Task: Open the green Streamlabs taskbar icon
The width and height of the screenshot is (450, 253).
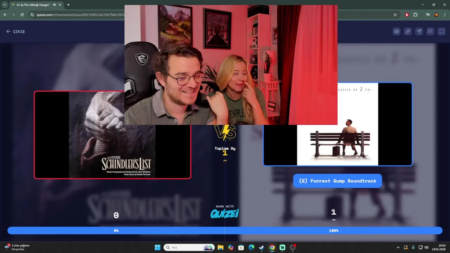Action: [x=282, y=247]
